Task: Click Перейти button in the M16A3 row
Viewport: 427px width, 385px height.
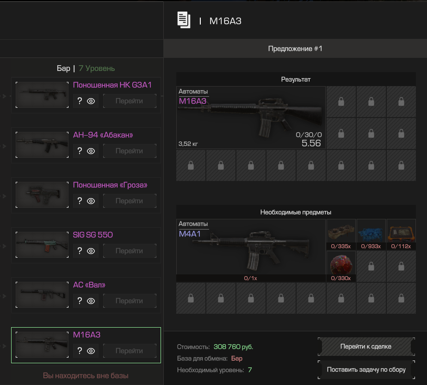Action: [x=130, y=351]
